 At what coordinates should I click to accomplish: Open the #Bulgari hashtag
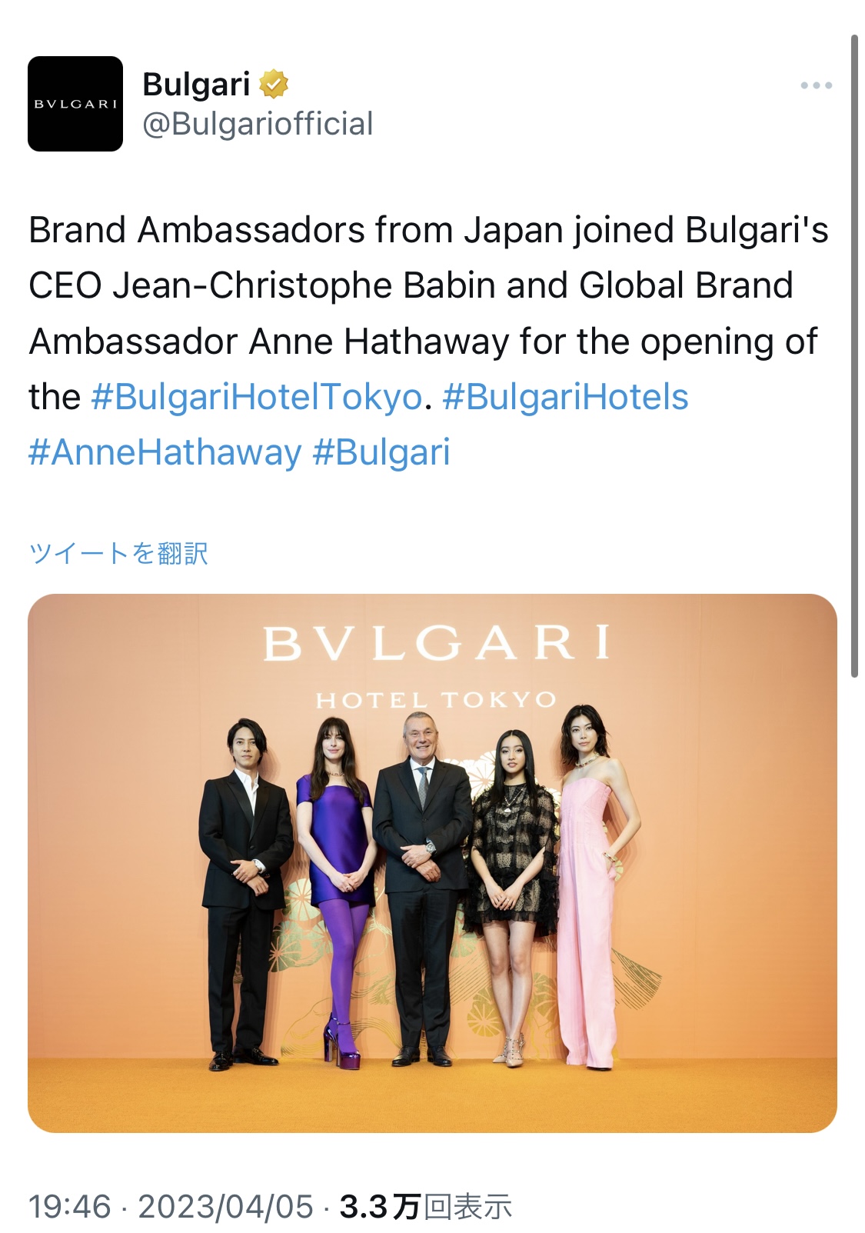click(381, 452)
